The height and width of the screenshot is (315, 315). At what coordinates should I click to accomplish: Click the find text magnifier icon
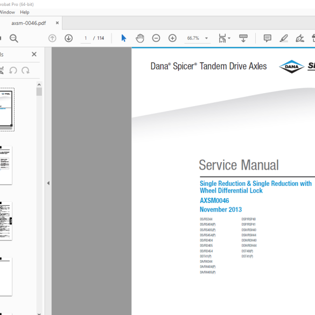pos(14,38)
